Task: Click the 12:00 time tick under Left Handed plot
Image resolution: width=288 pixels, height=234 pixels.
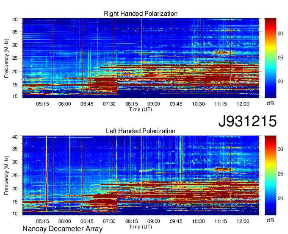Action: click(x=243, y=221)
